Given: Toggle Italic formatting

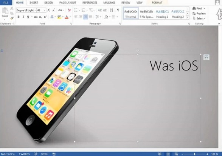Looking at the screenshot, I should point(23,17).
